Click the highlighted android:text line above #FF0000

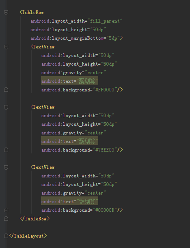tap(70, 81)
